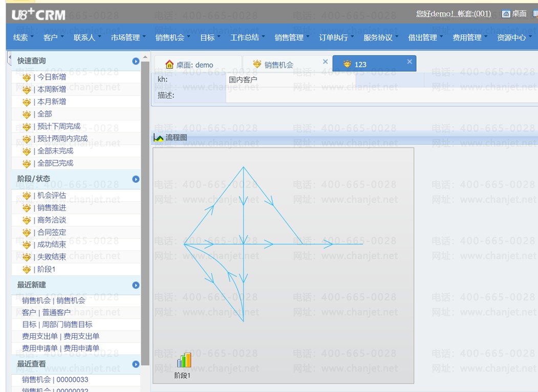Click the 阶段1 bar chart icon in flowchart

coord(184,360)
